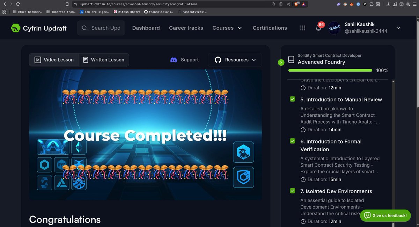Image resolution: width=419 pixels, height=227 pixels.
Task: Click the zoom magnifier in address bar
Action: coord(273,4)
